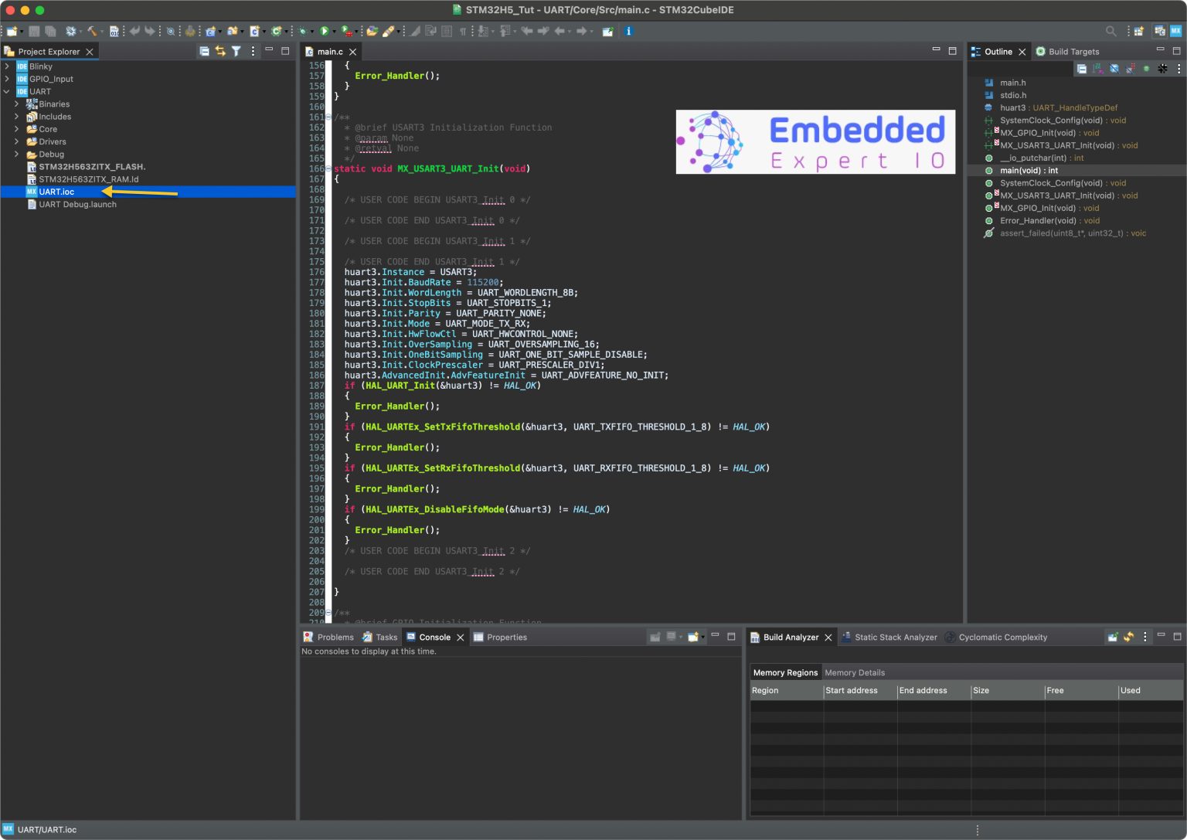
Task: Expand the Core folder in Project Explorer
Action: coord(17,129)
